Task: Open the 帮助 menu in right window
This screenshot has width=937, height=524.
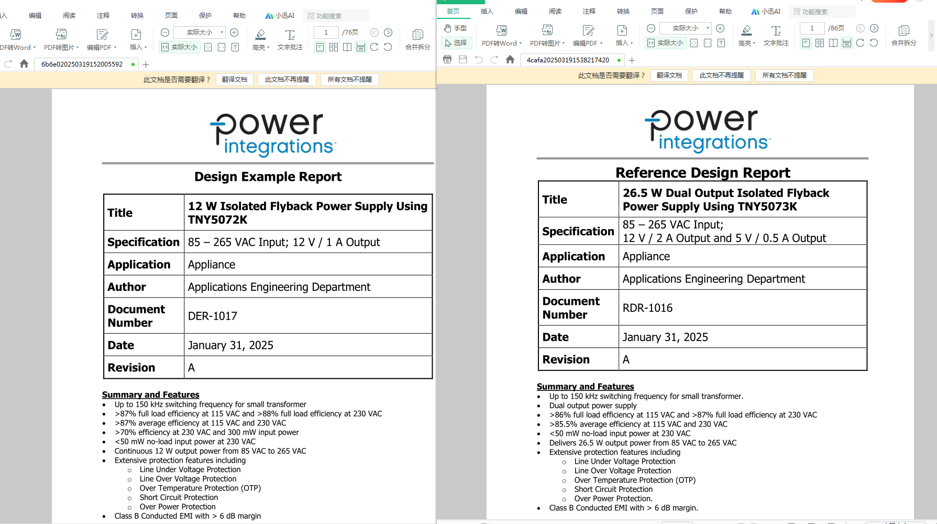Action: click(725, 12)
